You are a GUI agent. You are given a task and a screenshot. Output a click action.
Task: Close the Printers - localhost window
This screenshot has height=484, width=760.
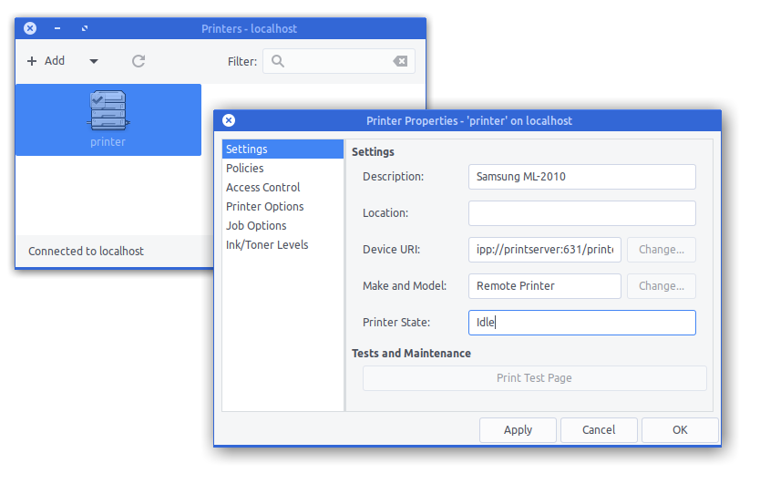[30, 28]
